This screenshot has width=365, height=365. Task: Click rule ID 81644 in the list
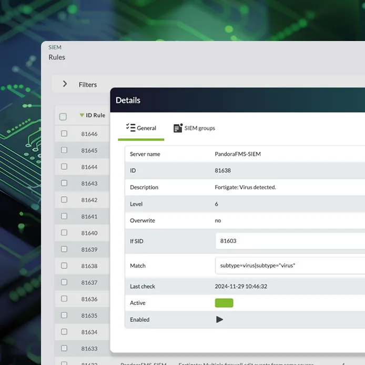[89, 167]
